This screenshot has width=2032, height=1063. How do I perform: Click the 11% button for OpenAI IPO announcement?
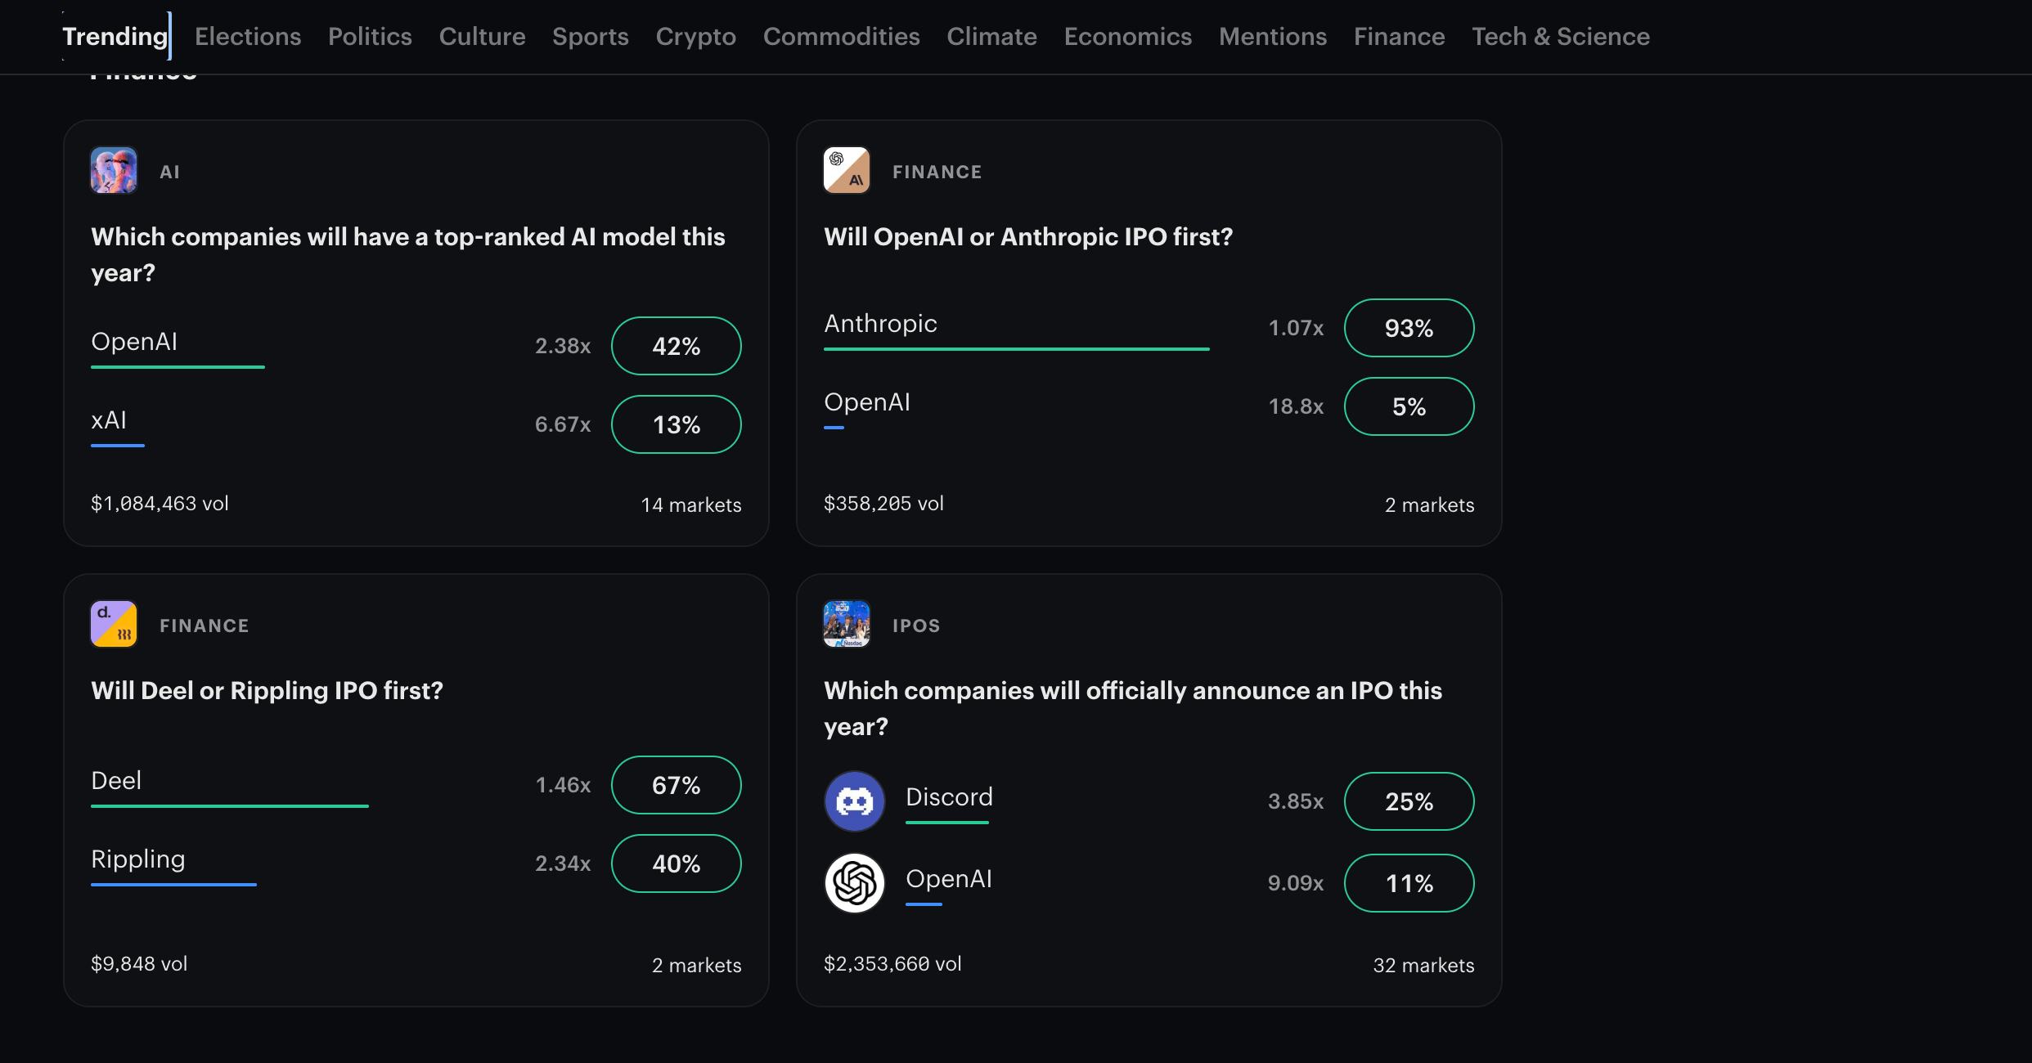coord(1409,883)
